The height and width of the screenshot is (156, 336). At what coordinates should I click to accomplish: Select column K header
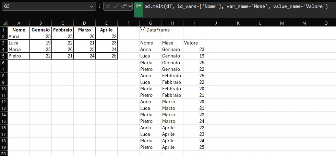(238, 23)
